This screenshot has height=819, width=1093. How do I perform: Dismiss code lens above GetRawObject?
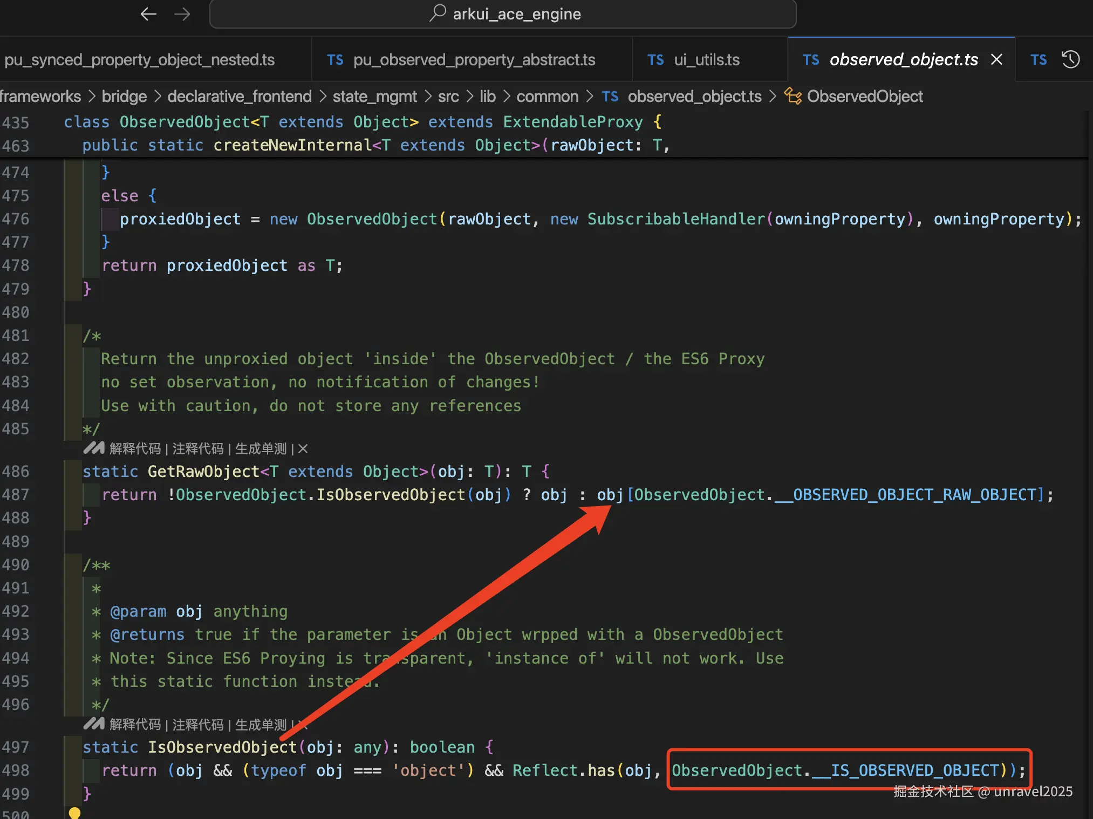coord(303,448)
